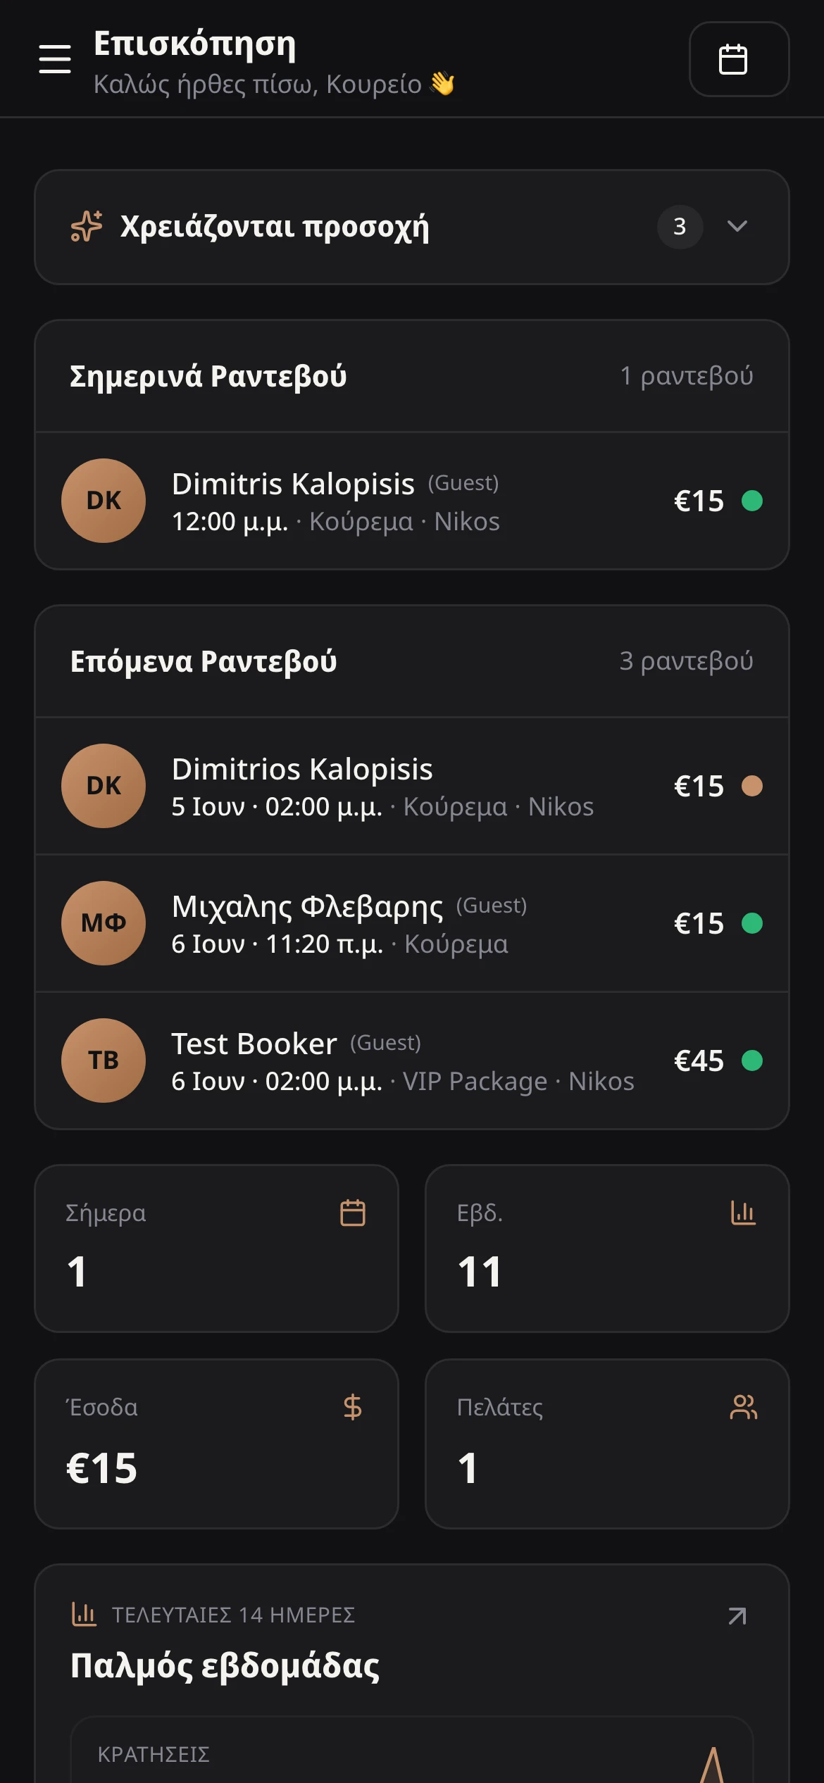The width and height of the screenshot is (824, 1783).
Task: Click the TB avatar circle
Action: pyautogui.click(x=104, y=1061)
